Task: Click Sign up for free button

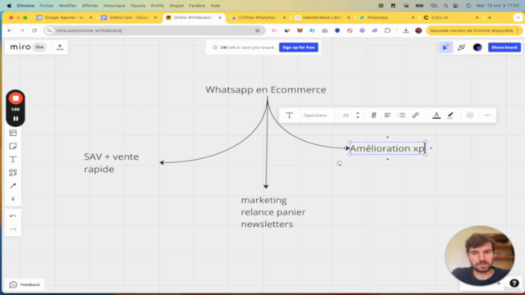Action: tap(299, 48)
